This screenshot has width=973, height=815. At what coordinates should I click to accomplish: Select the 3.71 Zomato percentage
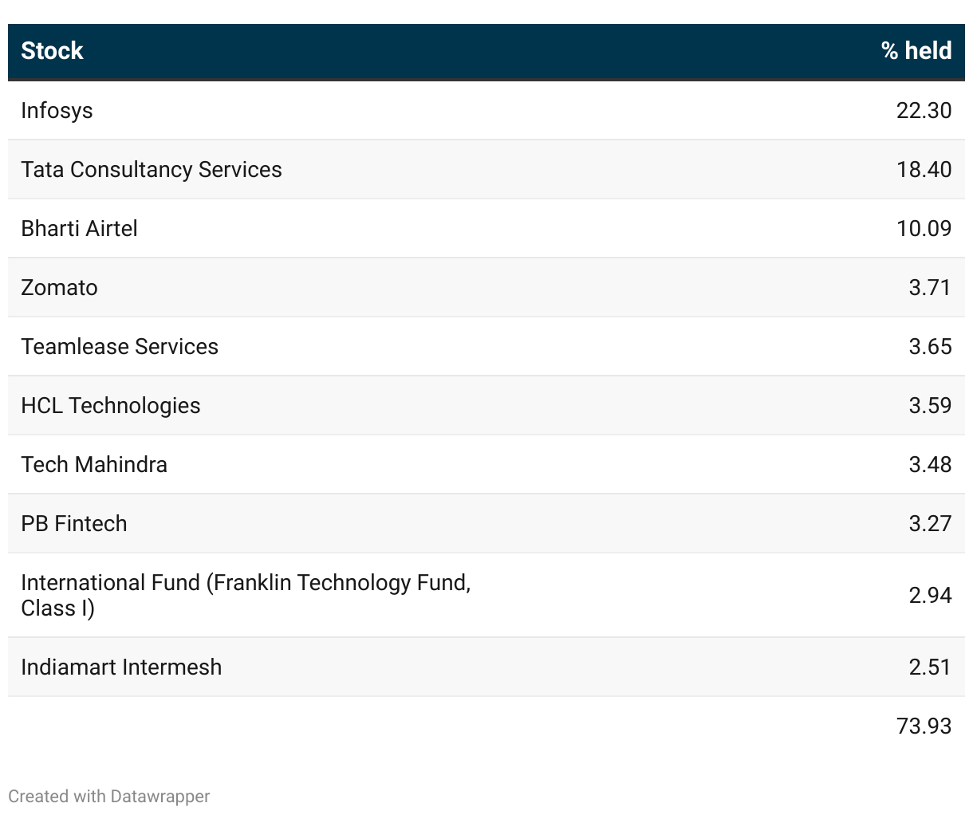(x=930, y=287)
